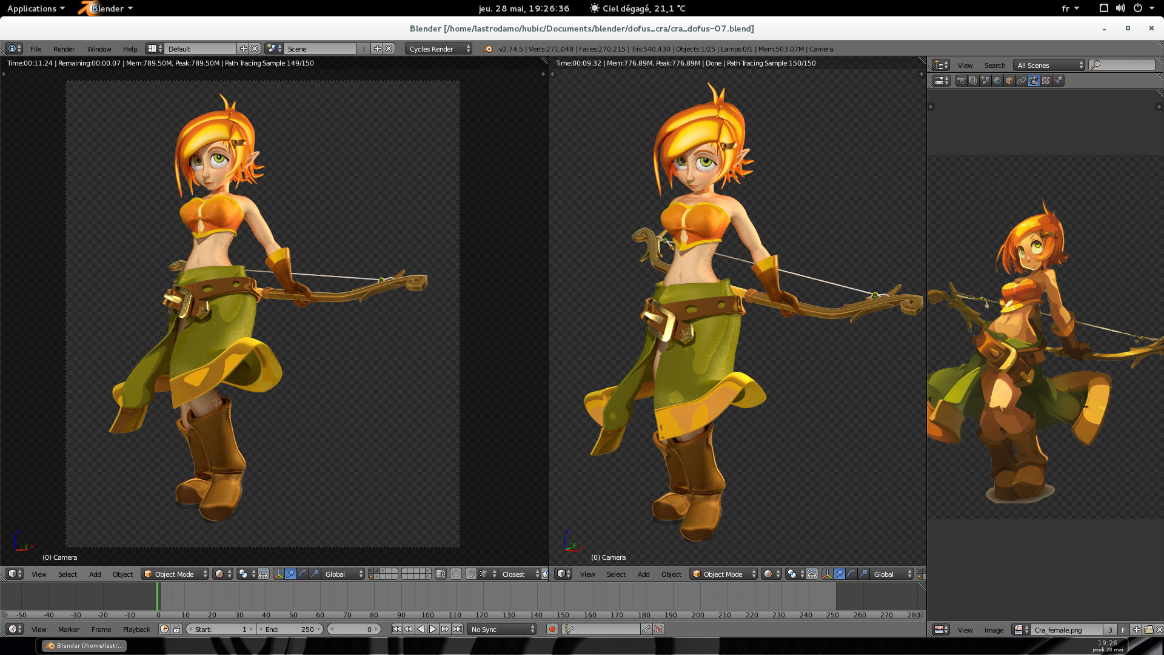Play the animation forward
The image size is (1164, 655).
[x=433, y=630]
